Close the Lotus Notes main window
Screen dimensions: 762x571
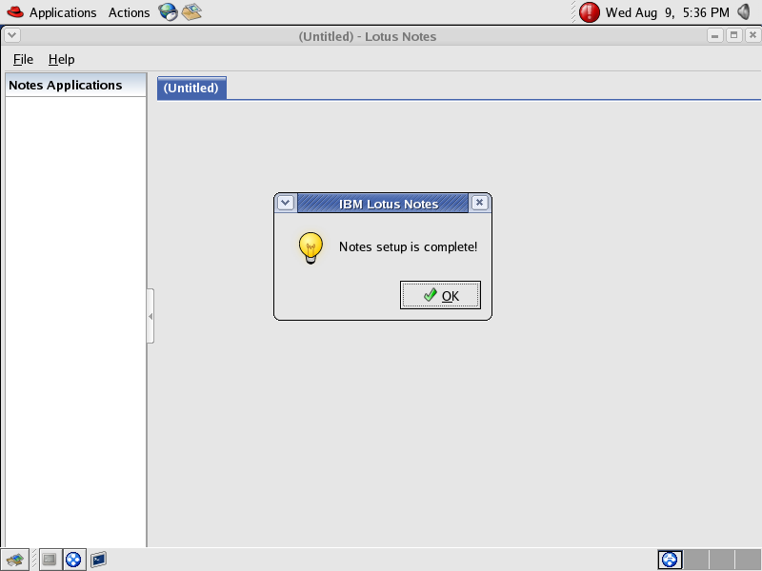click(752, 35)
